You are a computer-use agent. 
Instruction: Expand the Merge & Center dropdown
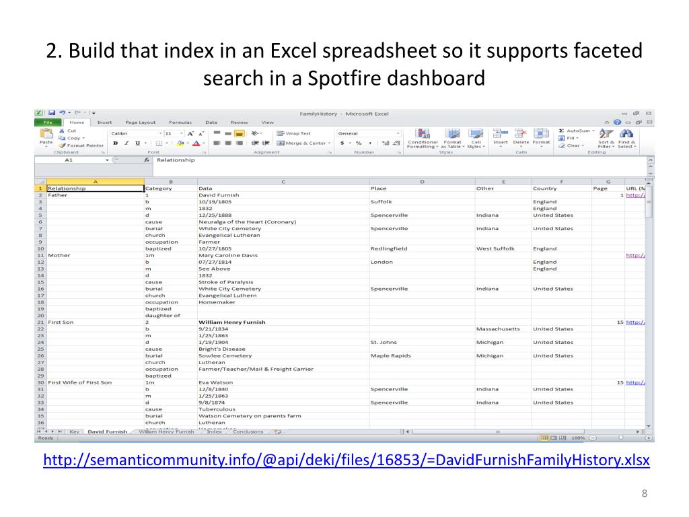point(329,143)
